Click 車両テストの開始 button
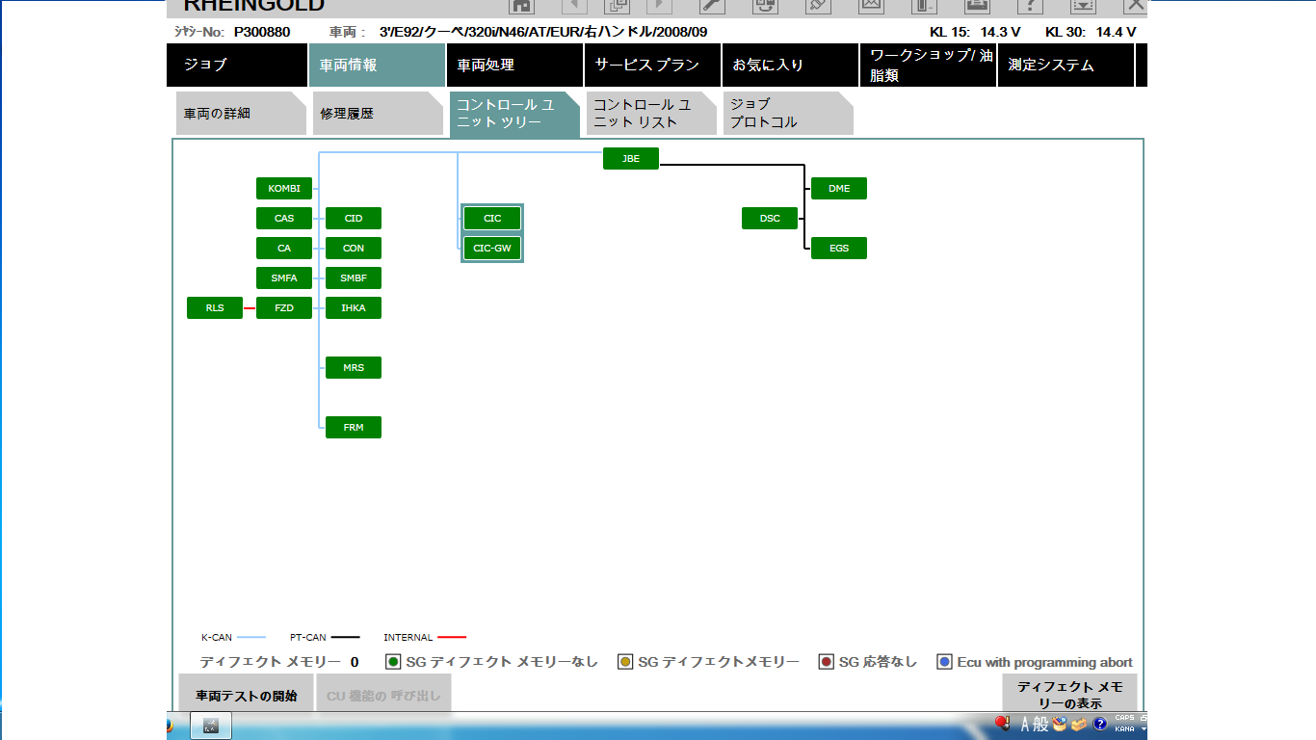 [247, 696]
